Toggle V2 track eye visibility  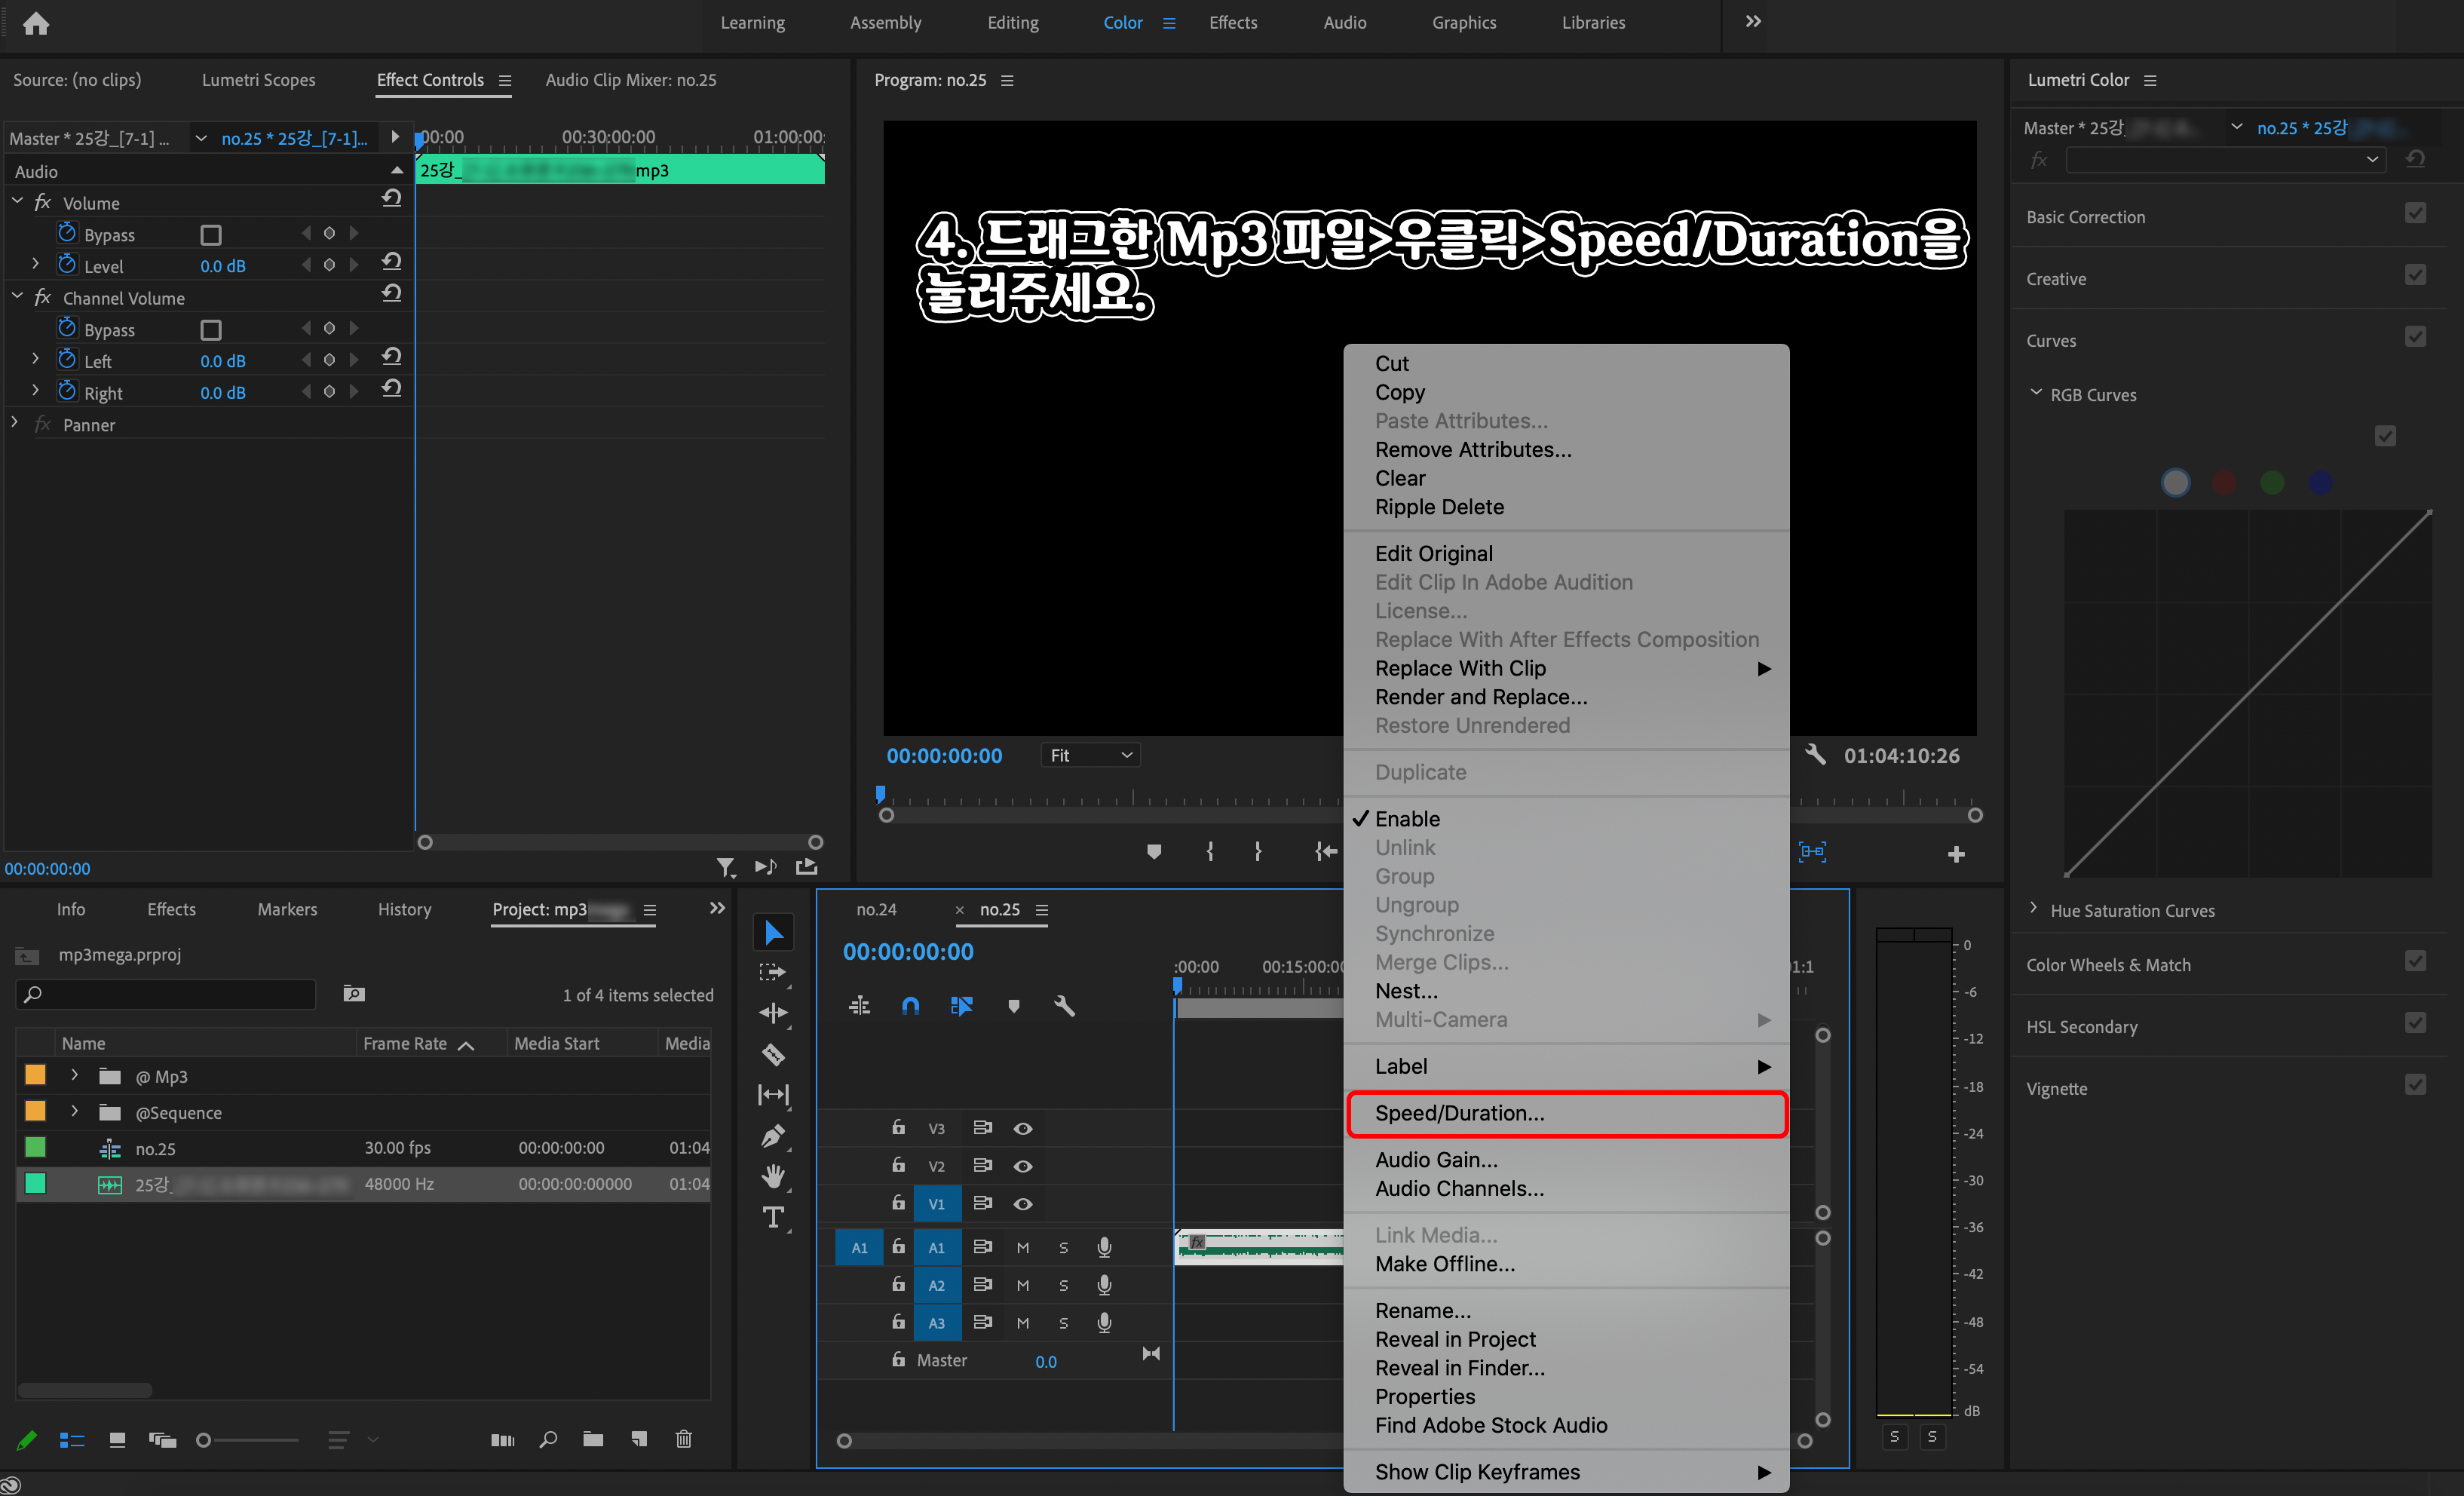[x=1022, y=1166]
